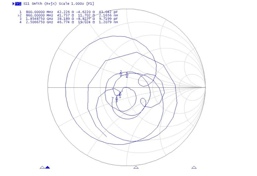Click the row index of marker 4
Screen dimensions: 257x176
[x=21, y=22]
